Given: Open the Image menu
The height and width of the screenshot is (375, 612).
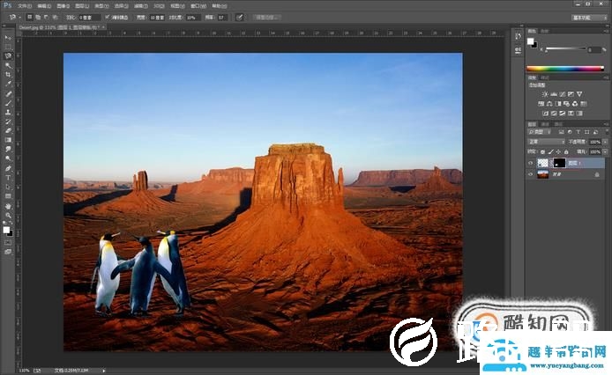Looking at the screenshot, I should [x=63, y=6].
